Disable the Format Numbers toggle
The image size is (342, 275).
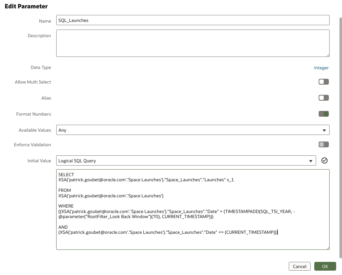pos(323,114)
